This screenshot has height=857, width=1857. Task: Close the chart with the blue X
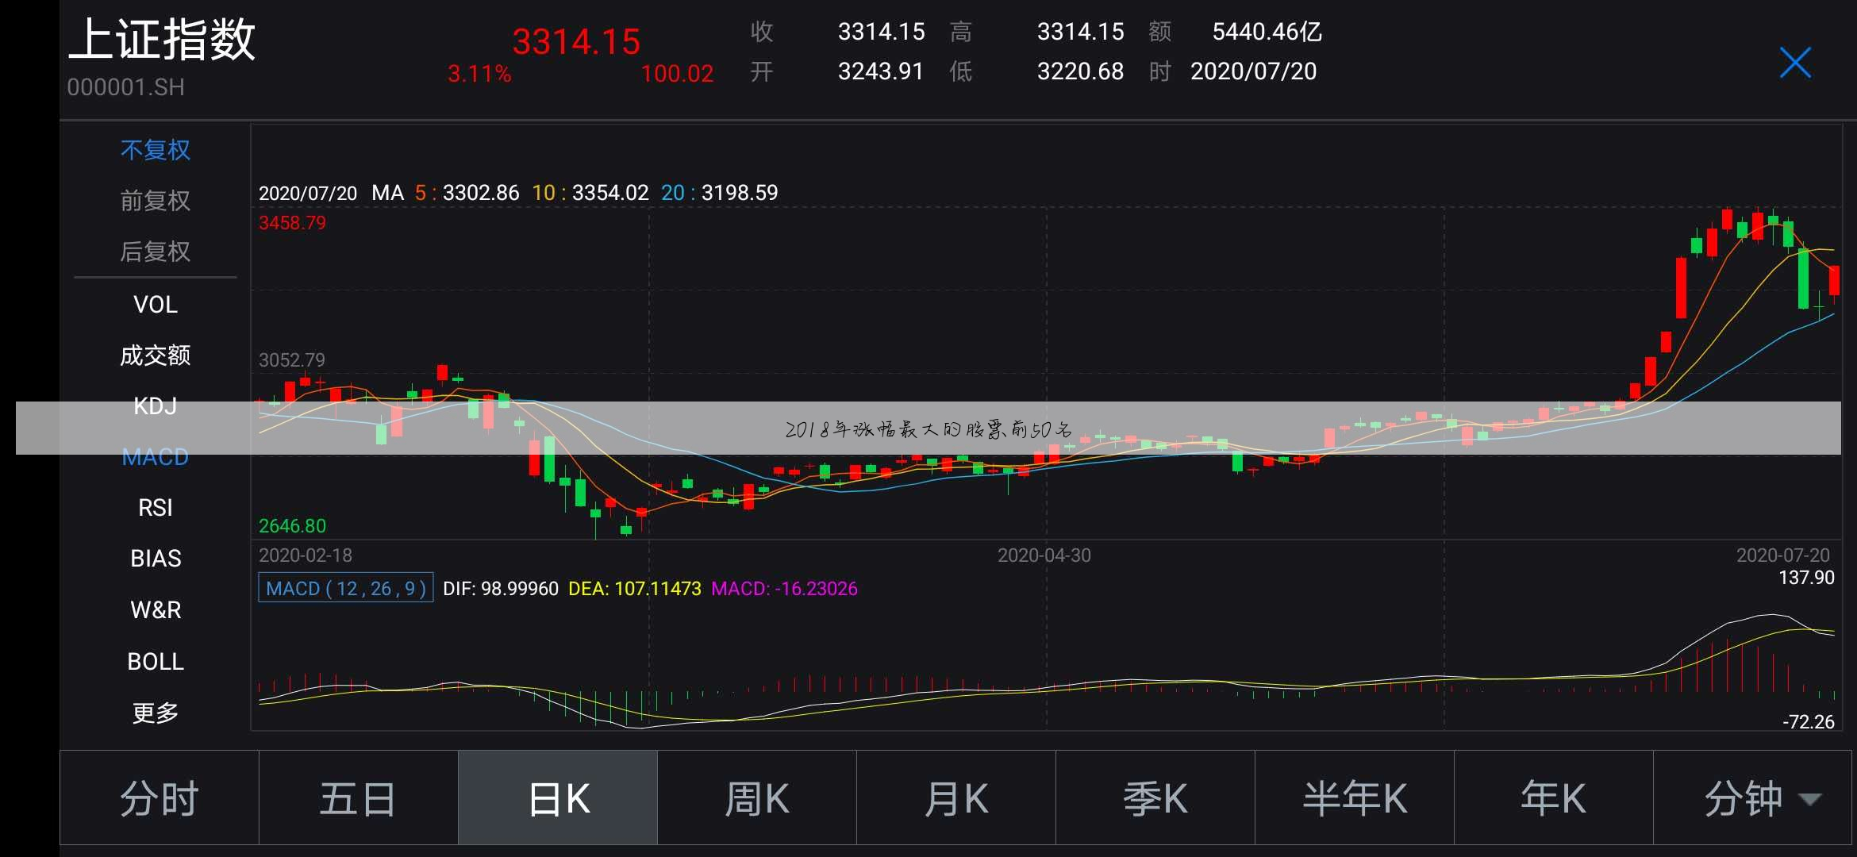[1794, 63]
